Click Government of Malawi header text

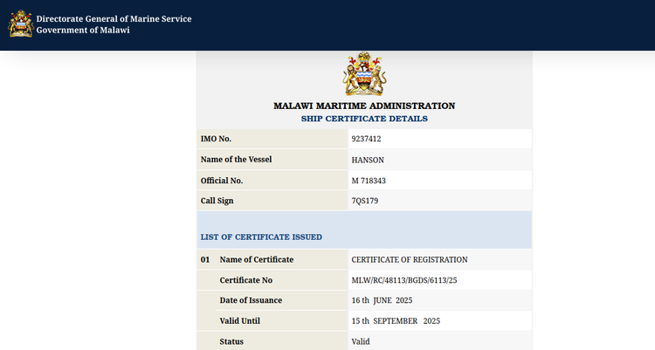coord(83,30)
